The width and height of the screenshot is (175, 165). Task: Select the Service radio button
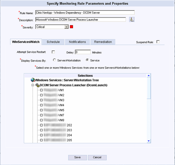tap(87, 60)
